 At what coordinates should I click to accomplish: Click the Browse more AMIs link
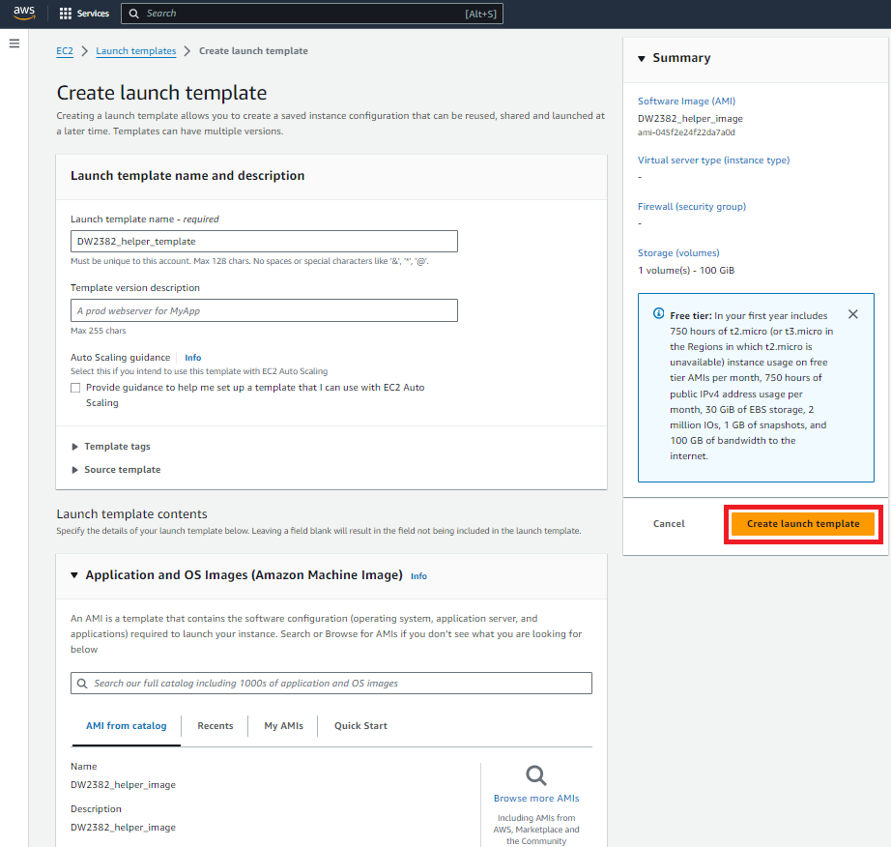click(x=535, y=798)
